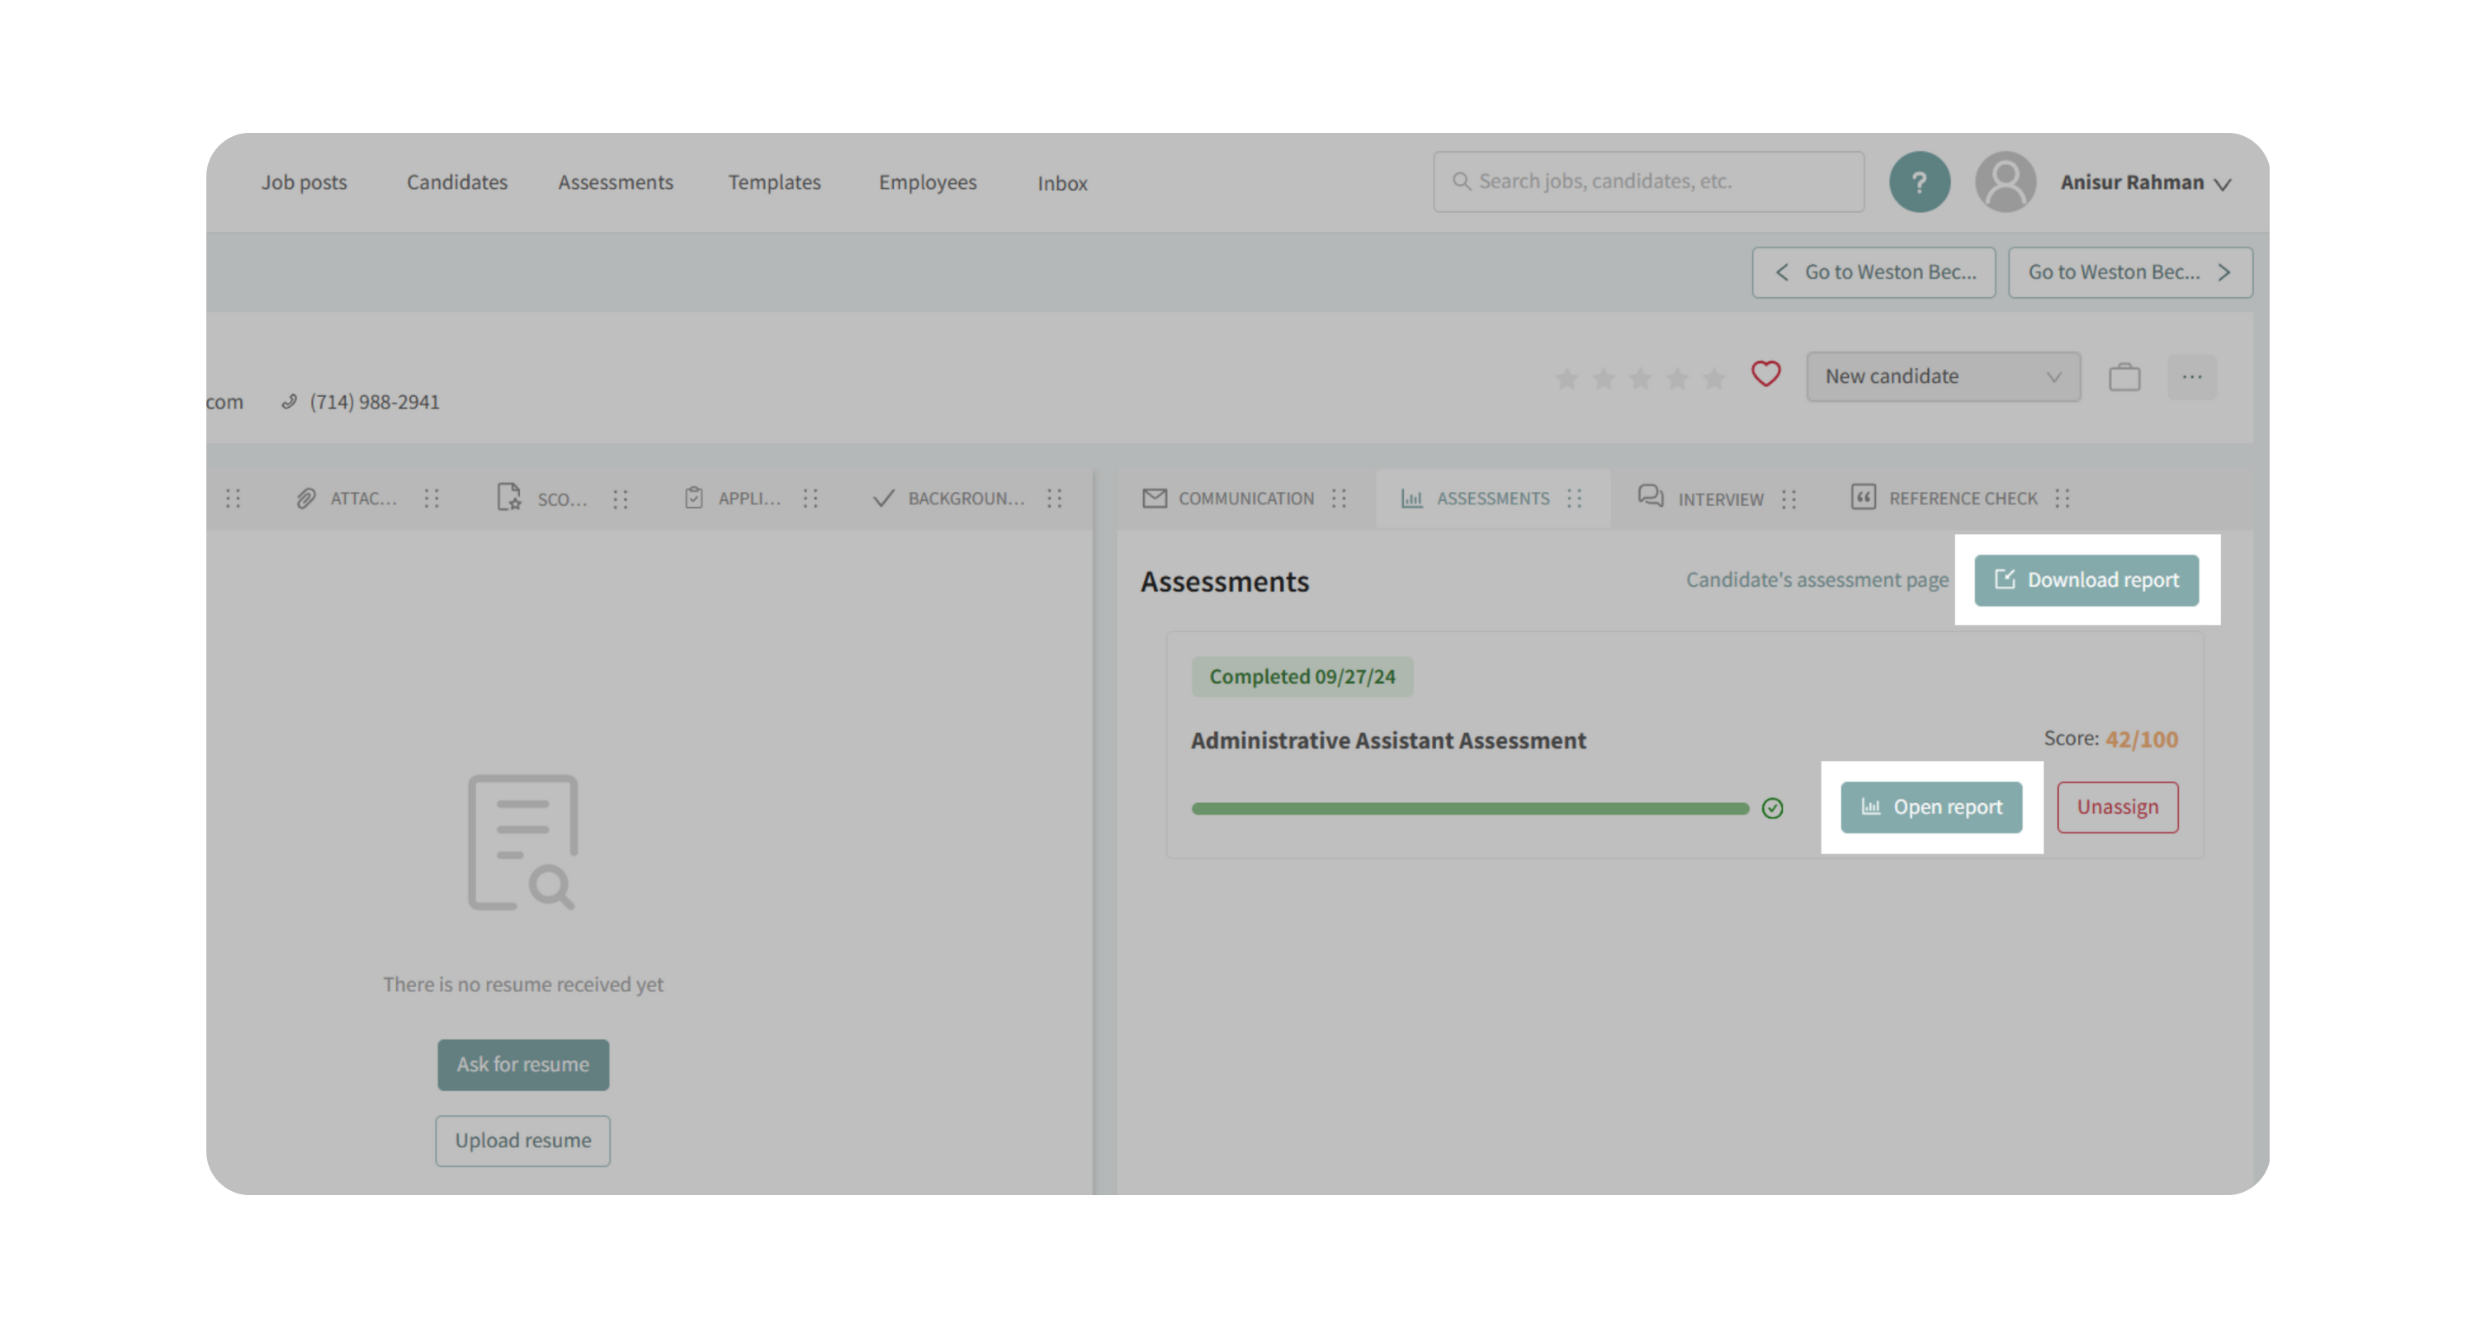The height and width of the screenshot is (1328, 2476).
Task: Click drag handle next to Assessments tab
Action: tap(1575, 498)
